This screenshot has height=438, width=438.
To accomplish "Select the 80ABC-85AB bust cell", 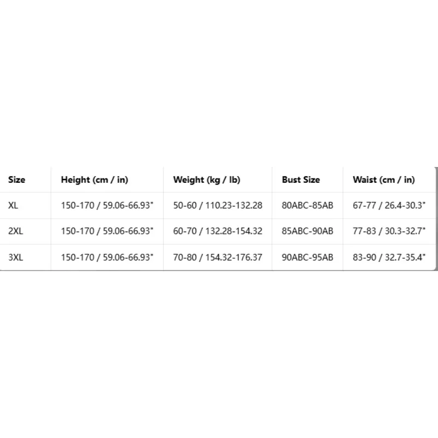I will (x=307, y=205).
